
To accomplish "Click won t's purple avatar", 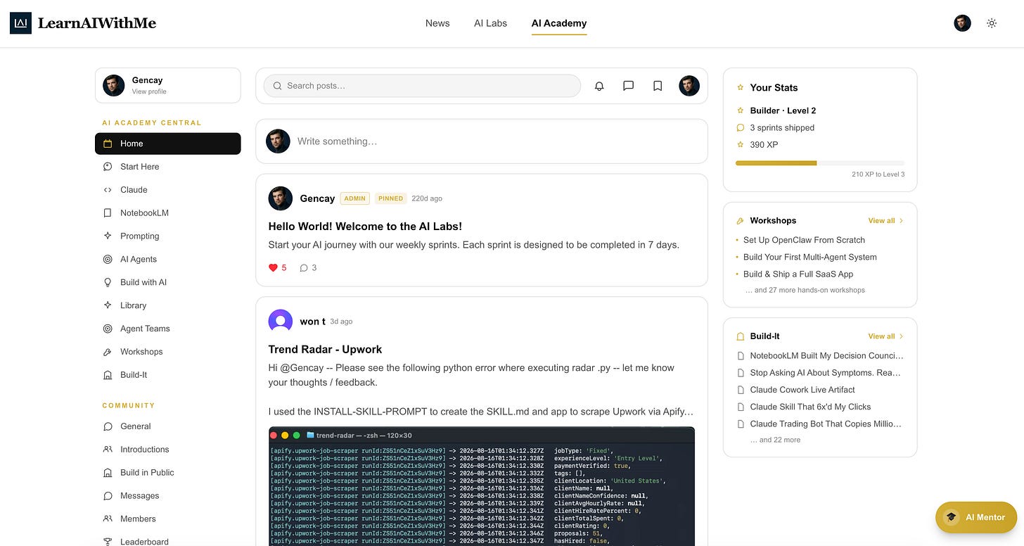I will click(281, 321).
